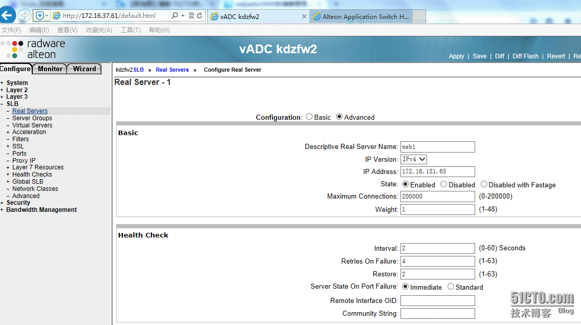
Task: Open Virtual Servers in the tree
Action: tap(32, 125)
